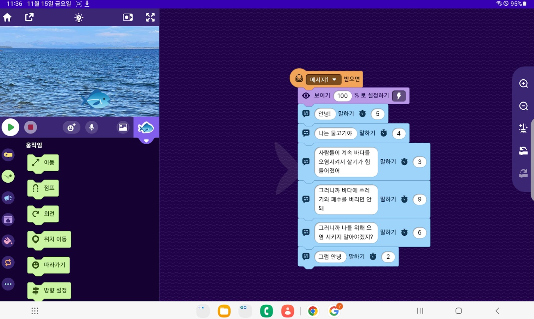Undo the last block edit
534x319 pixels.
524,151
